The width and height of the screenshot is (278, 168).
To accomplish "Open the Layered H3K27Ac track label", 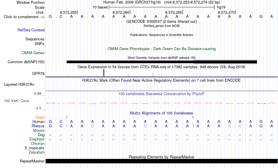I will (x=19, y=85).
